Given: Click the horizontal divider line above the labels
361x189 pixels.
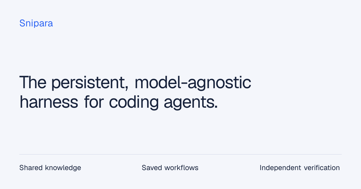Looking at the screenshot, I should 180,154.
